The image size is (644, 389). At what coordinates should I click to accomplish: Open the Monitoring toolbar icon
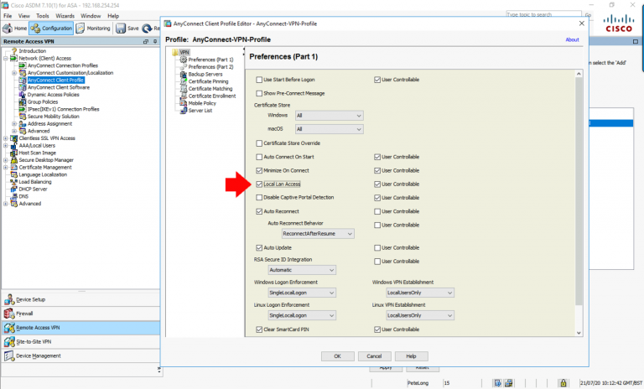pyautogui.click(x=80, y=28)
